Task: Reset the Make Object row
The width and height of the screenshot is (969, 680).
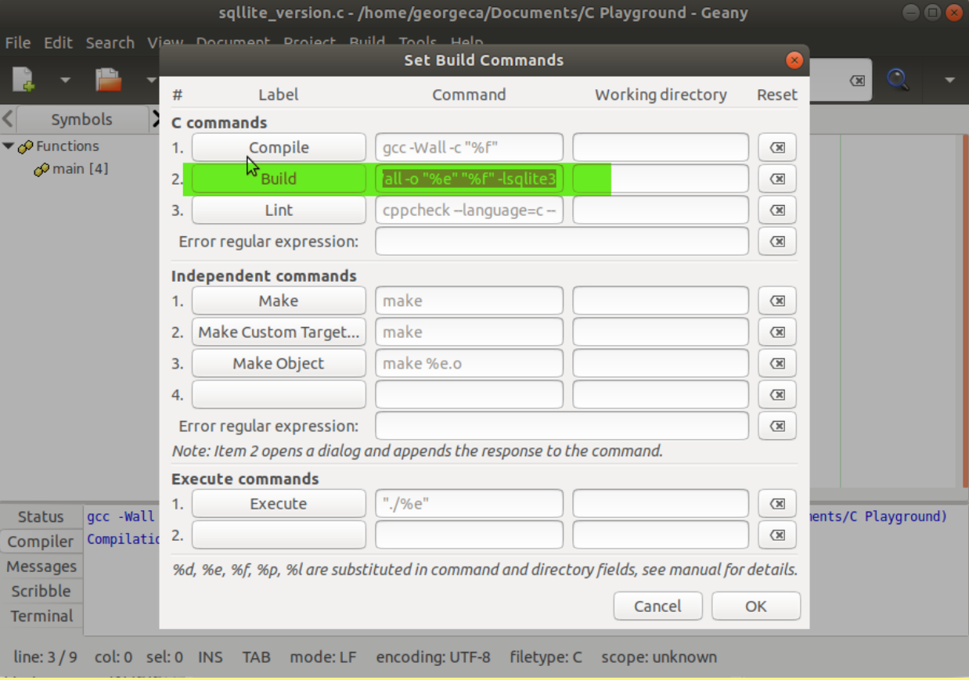Action: 777,363
